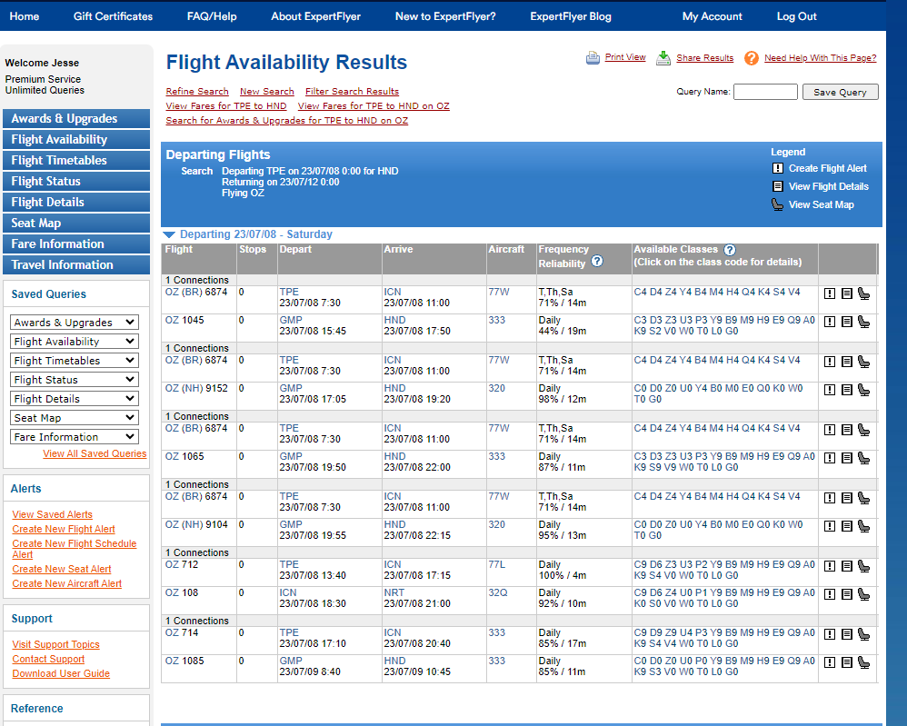Create flight alert for OZ 1085

point(830,663)
